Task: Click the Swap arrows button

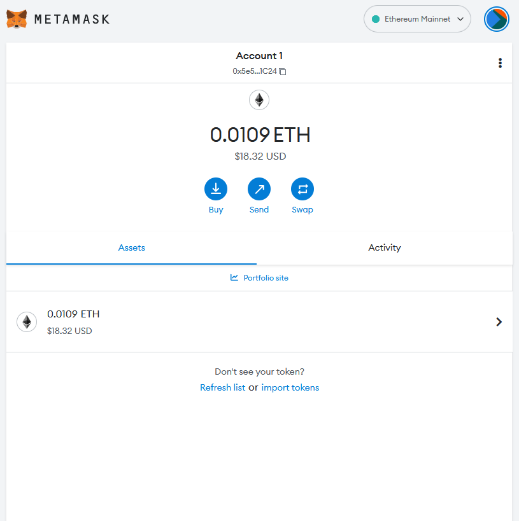Action: (x=302, y=189)
